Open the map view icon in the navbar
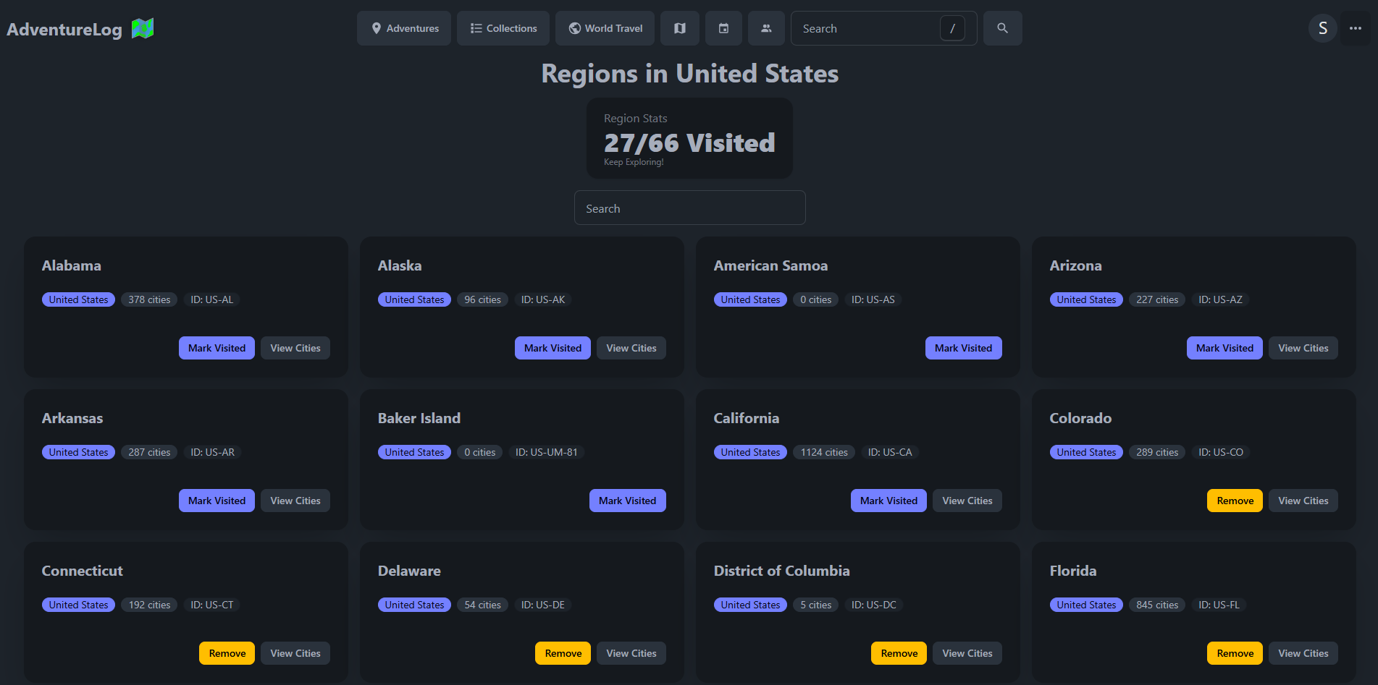The width and height of the screenshot is (1378, 685). (679, 28)
